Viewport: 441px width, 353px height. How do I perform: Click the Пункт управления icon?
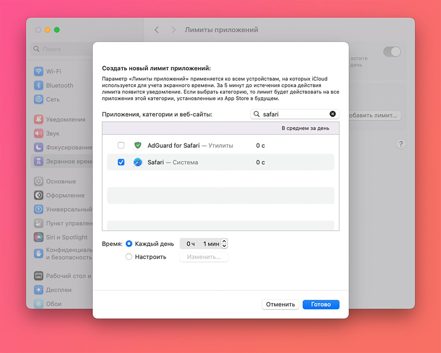coord(39,223)
